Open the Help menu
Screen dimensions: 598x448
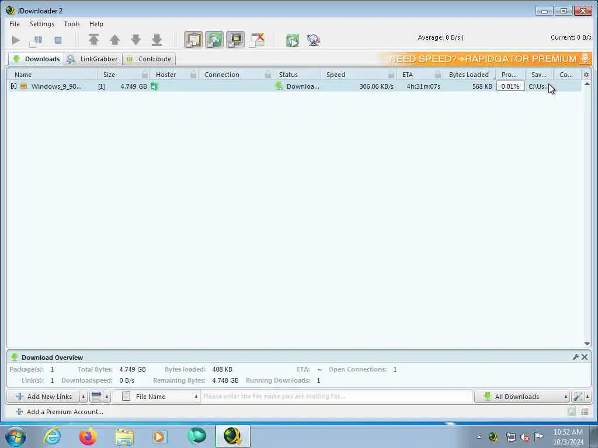[96, 24]
